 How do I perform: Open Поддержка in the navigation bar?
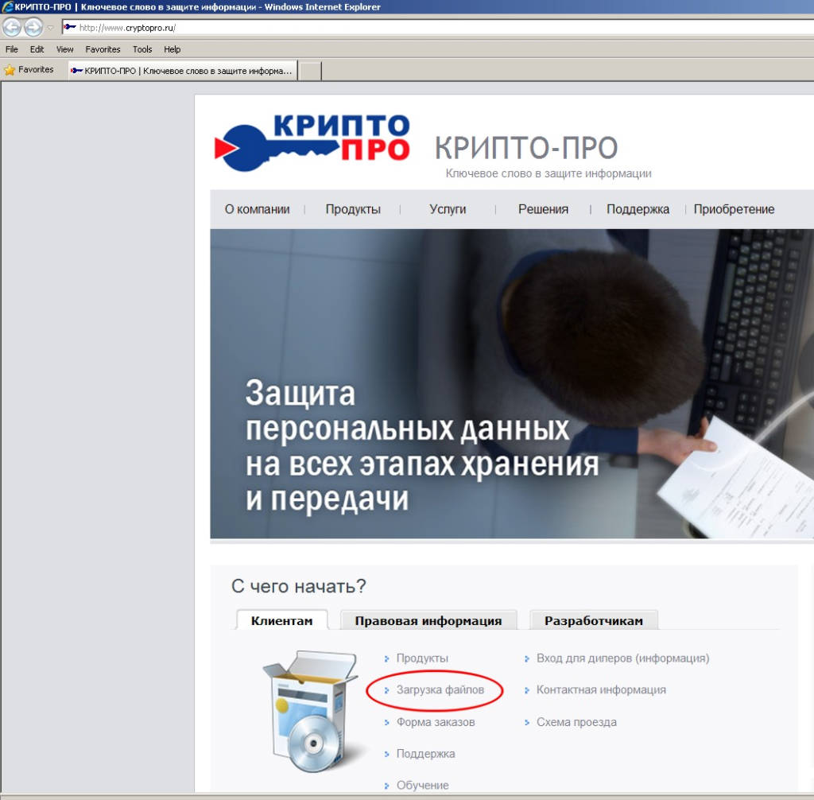(638, 209)
